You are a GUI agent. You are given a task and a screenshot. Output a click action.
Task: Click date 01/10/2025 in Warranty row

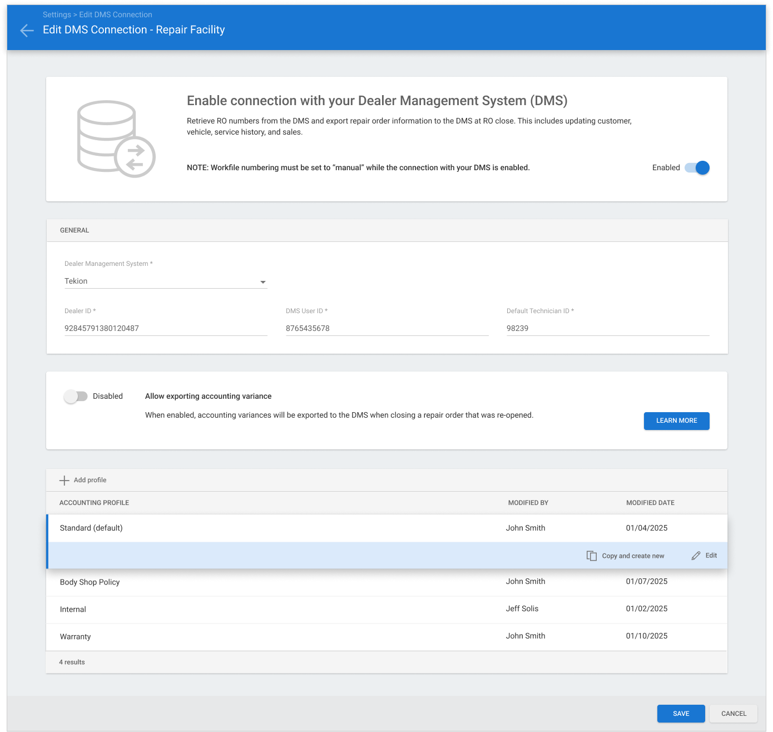point(646,636)
